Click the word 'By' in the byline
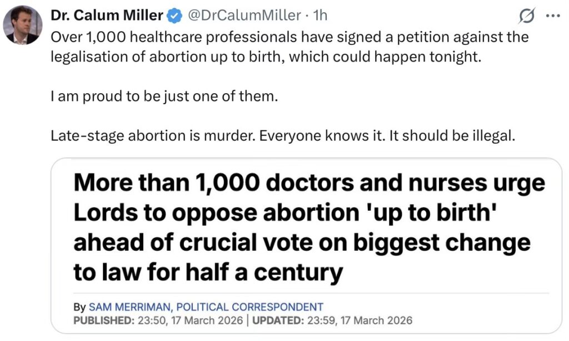The image size is (569, 341). 79,307
